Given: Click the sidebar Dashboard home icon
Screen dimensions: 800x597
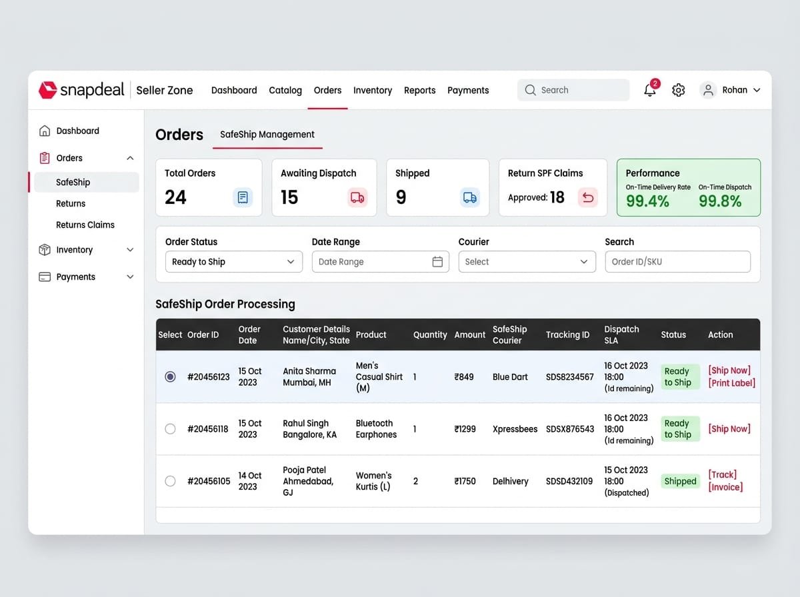Looking at the screenshot, I should [x=45, y=131].
